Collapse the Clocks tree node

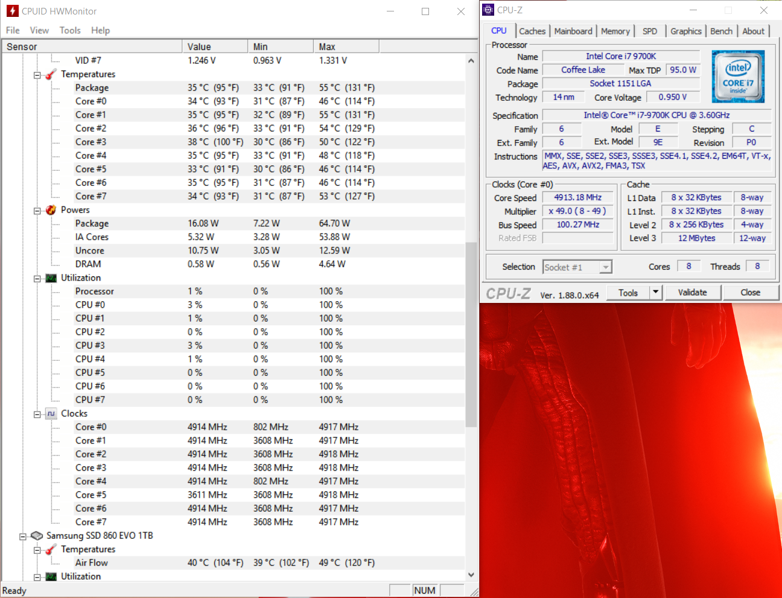click(37, 415)
